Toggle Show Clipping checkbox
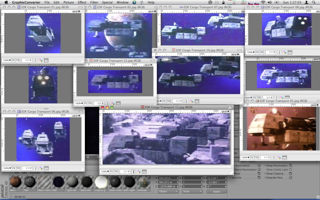 tap(290, 173)
